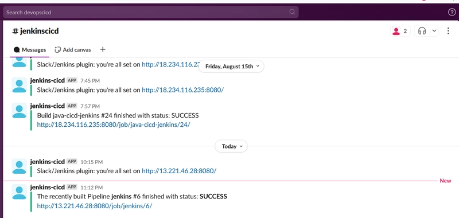Focus the Search devopscicd field
Screen dimensions: 459x218
pos(151,12)
